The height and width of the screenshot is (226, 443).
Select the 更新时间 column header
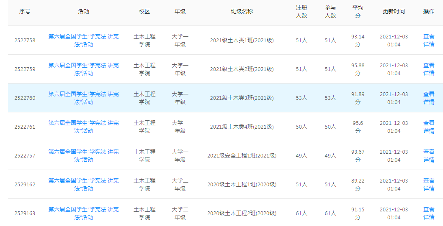click(394, 12)
